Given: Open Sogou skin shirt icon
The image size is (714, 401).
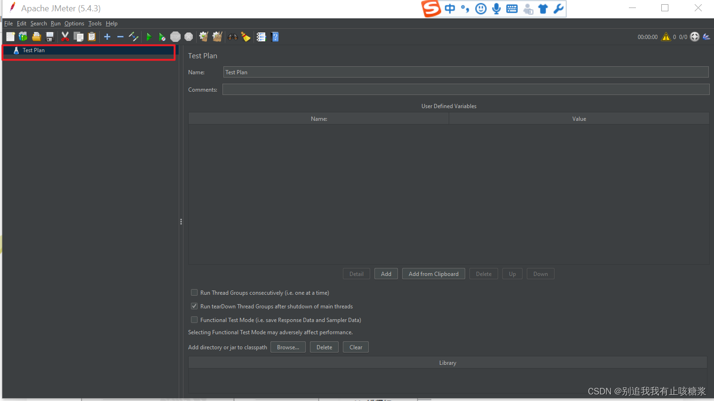Looking at the screenshot, I should pos(543,8).
